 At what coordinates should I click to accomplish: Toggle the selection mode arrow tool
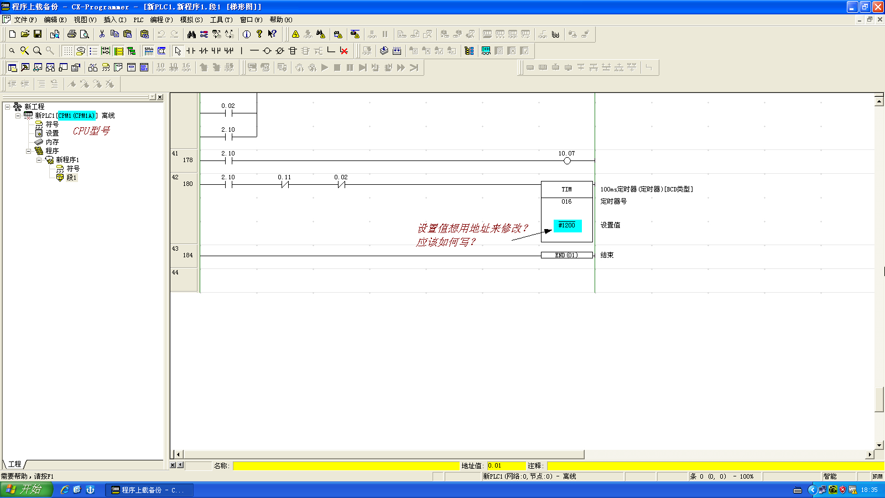click(x=178, y=51)
